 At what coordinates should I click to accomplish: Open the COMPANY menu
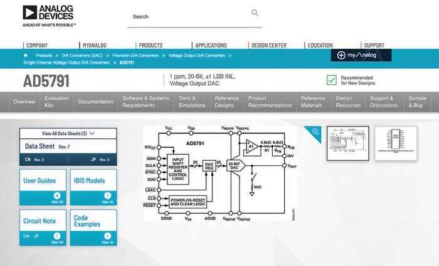(36, 45)
